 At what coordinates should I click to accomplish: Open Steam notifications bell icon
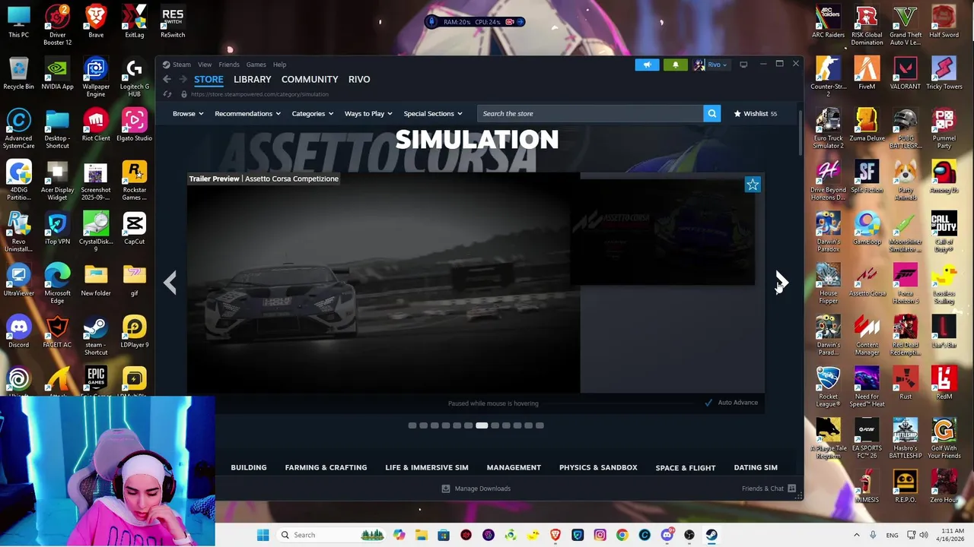tap(675, 65)
